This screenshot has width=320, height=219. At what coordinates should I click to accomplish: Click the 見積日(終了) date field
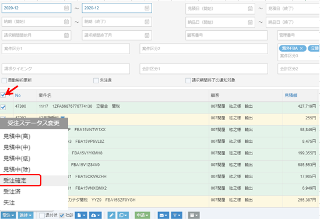(x=293, y=9)
